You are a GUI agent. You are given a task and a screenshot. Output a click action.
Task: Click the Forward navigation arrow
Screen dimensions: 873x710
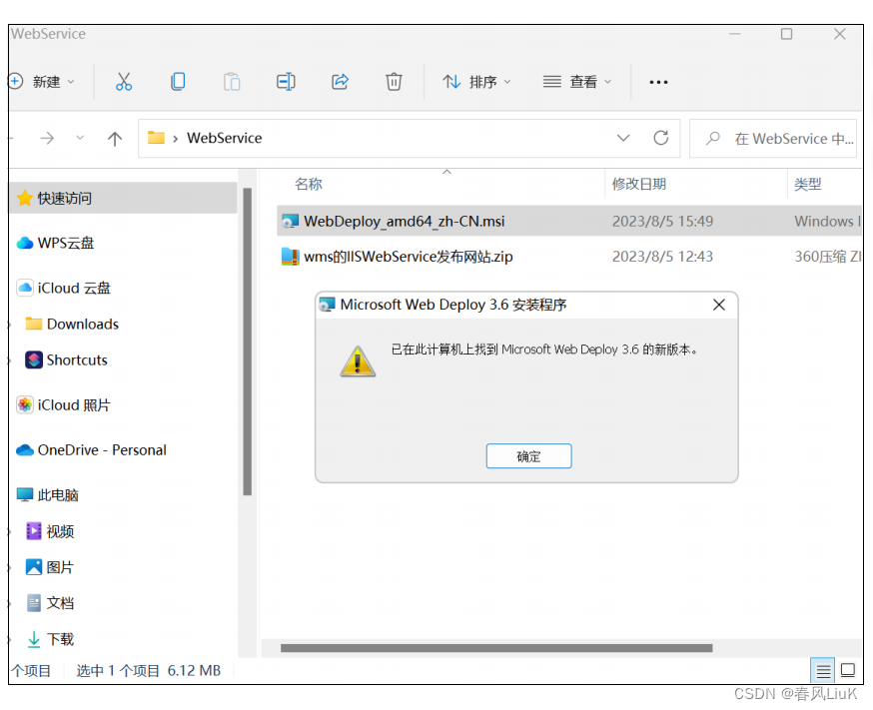[x=48, y=138]
